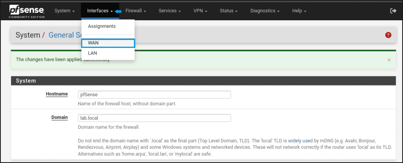Collapse the Interfaces dropdown menu
The height and width of the screenshot is (163, 403).
coord(100,11)
